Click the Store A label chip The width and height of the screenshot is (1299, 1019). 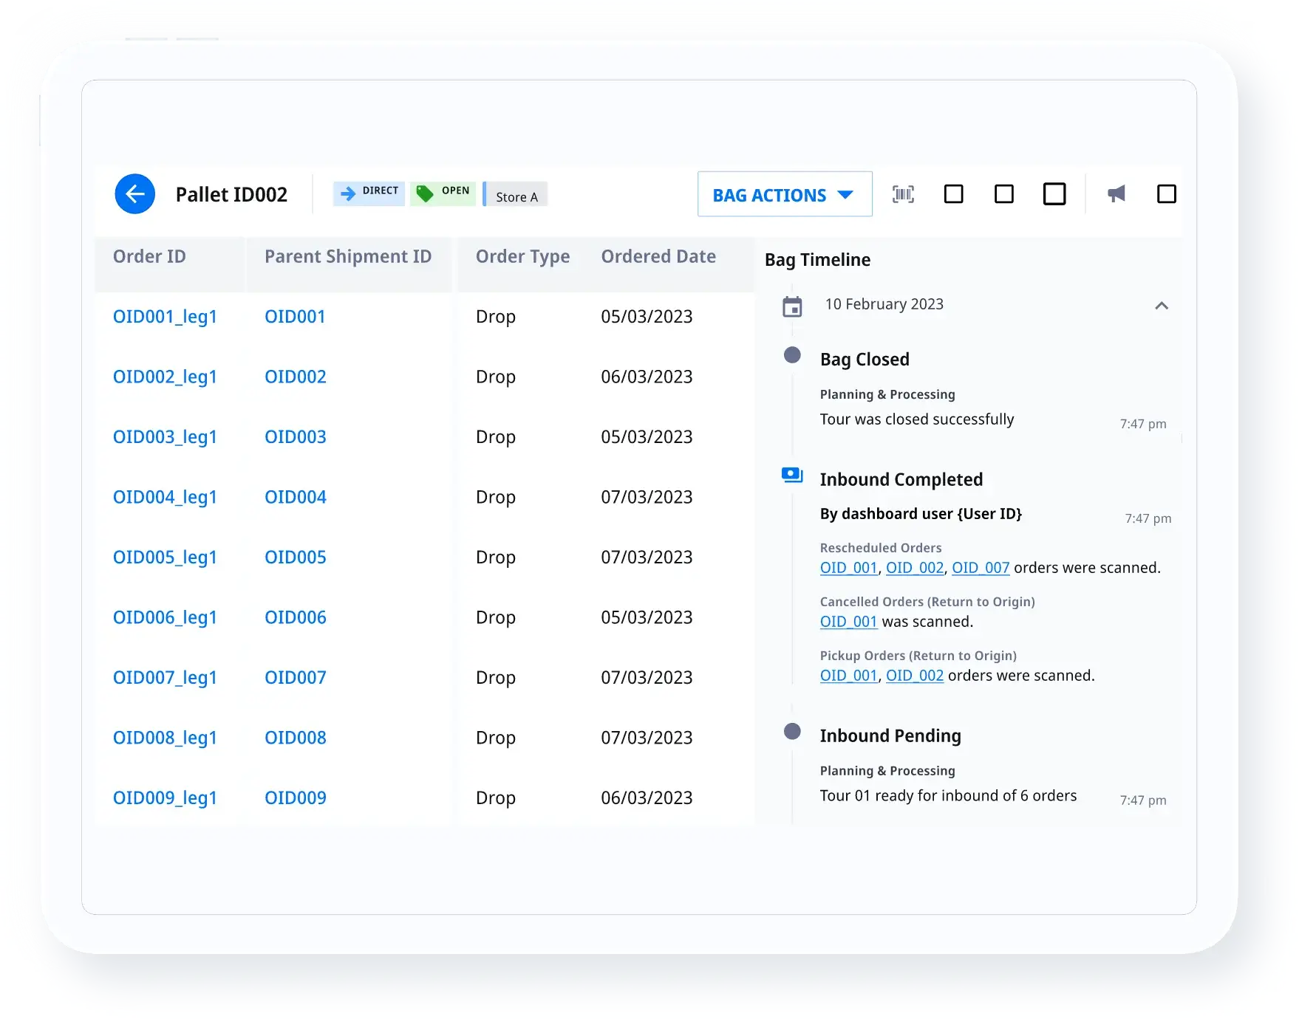(x=516, y=196)
